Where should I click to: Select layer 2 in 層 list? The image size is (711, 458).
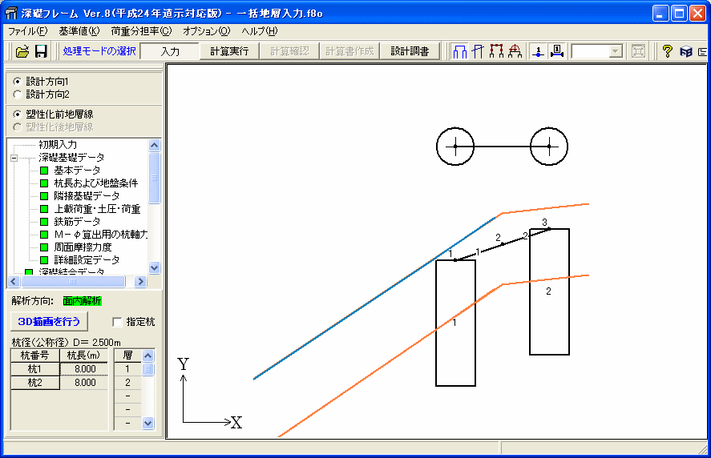coord(127,383)
